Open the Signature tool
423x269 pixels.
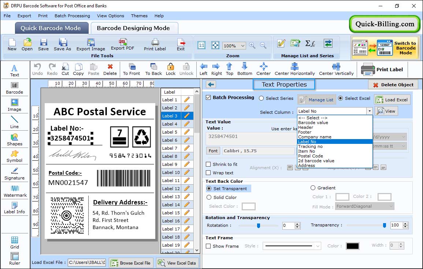[15, 174]
